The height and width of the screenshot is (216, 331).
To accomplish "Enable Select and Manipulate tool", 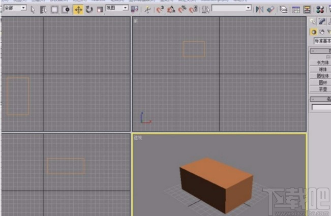I will (x=147, y=10).
